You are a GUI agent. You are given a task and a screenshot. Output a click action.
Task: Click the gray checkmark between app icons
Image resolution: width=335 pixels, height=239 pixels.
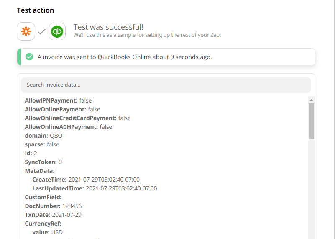(41, 32)
